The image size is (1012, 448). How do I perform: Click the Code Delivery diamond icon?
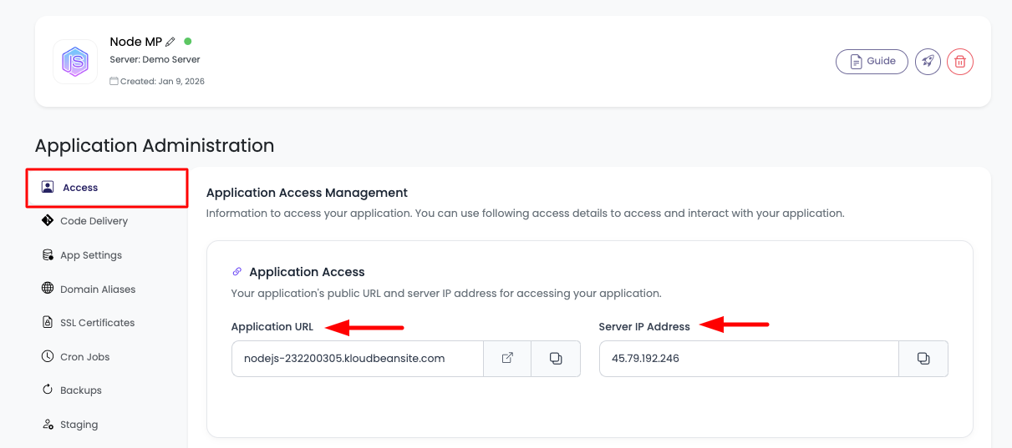click(48, 220)
